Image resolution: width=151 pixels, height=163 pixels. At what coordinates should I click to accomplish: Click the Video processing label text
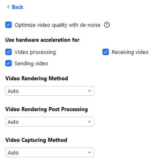pos(35,52)
